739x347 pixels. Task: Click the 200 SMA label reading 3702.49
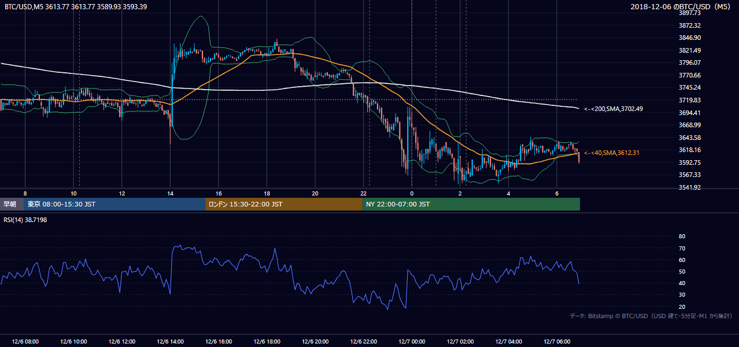[x=614, y=109]
